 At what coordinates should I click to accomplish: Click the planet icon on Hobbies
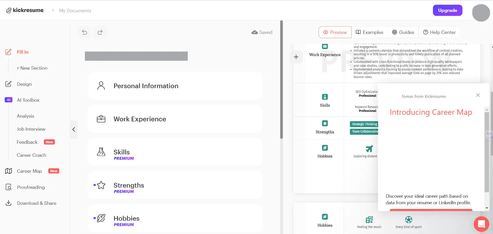click(x=101, y=218)
